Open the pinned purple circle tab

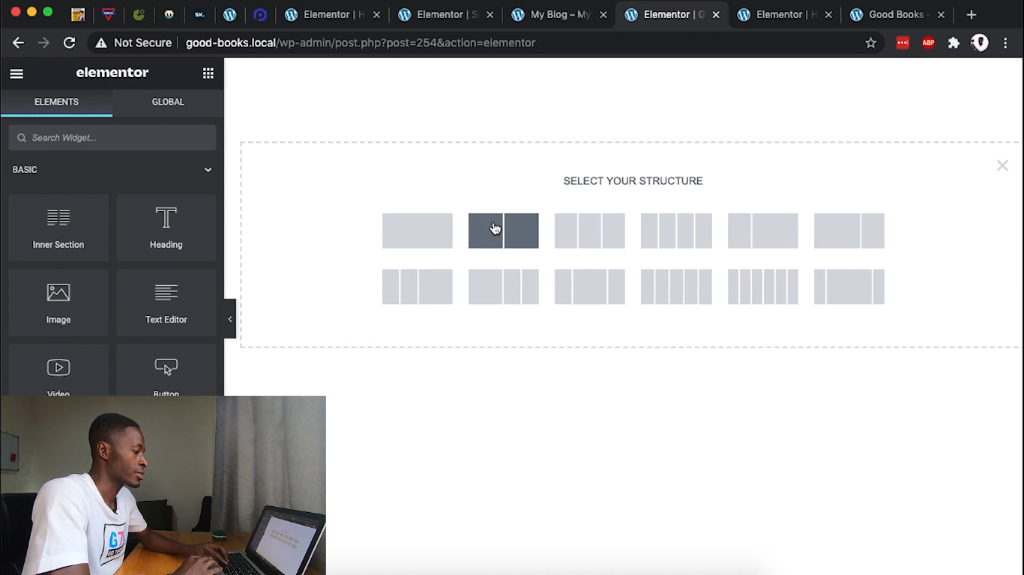(260, 14)
